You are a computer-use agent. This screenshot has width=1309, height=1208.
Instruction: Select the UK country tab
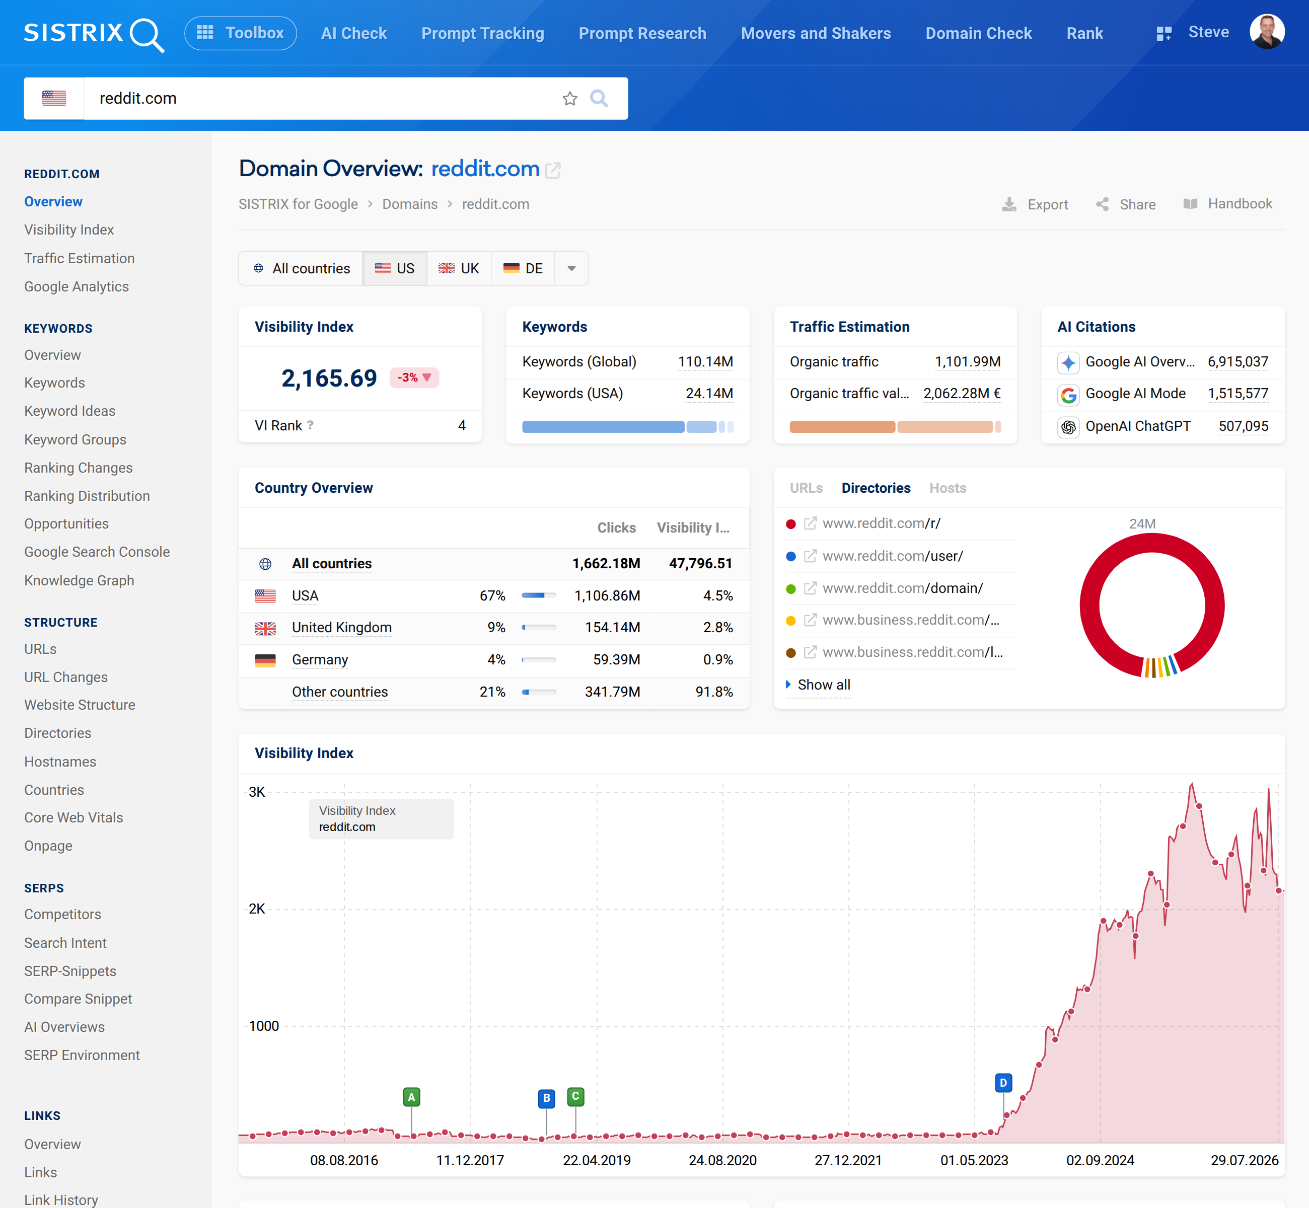click(x=458, y=269)
